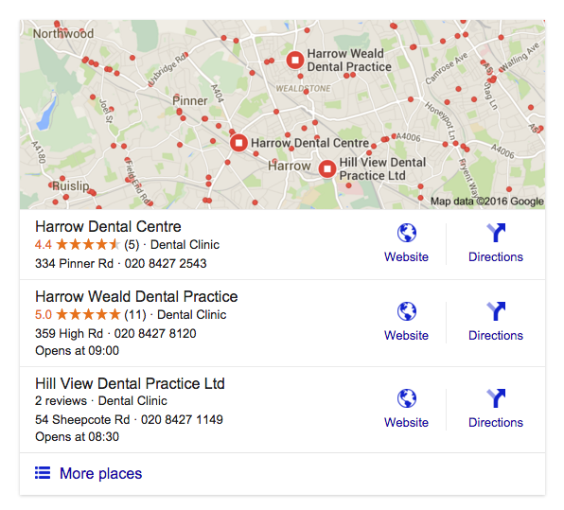Click the Website label for Harrow Weald Dental Practice
564x510 pixels.
pyautogui.click(x=407, y=335)
